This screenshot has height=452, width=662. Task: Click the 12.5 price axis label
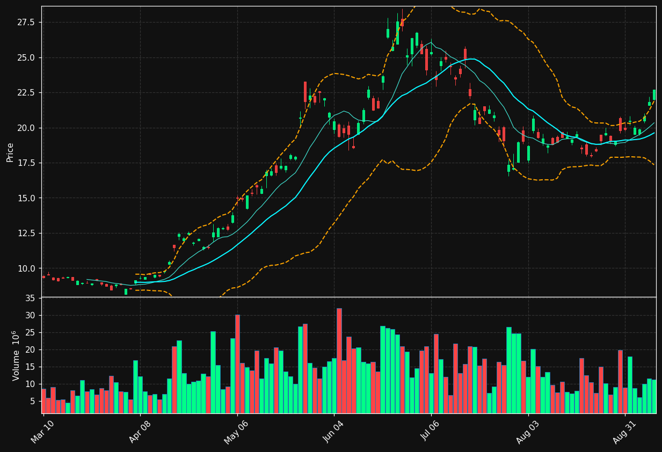[27, 233]
